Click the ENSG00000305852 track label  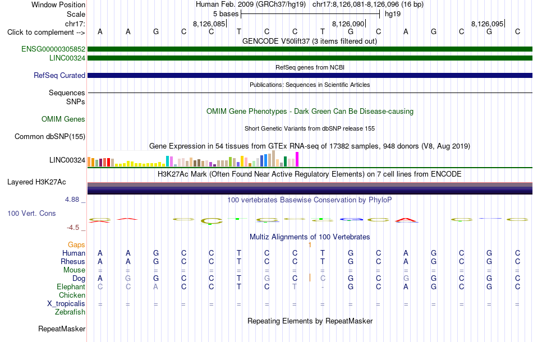tap(53, 49)
